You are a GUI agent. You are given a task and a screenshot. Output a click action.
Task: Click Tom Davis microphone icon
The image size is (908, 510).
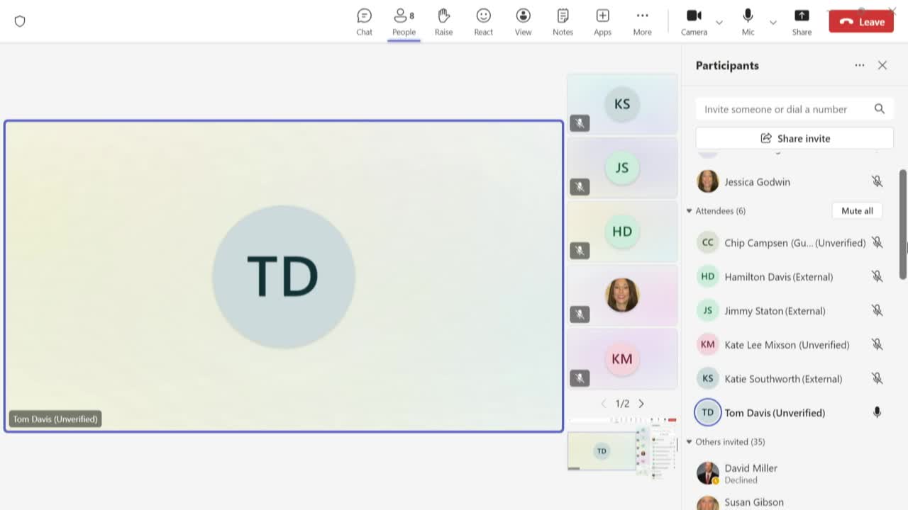(877, 412)
